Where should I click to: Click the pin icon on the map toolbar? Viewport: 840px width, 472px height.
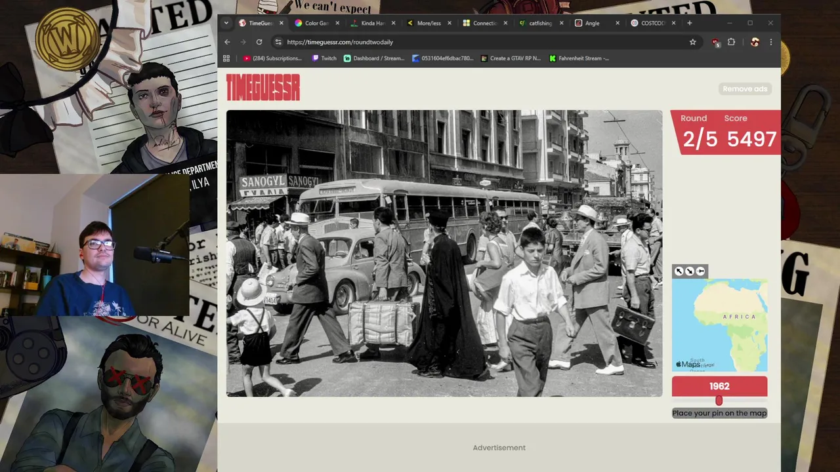(x=700, y=271)
